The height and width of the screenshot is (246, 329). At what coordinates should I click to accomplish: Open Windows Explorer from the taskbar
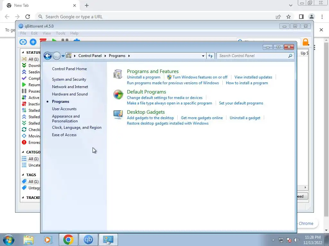tap(29, 240)
